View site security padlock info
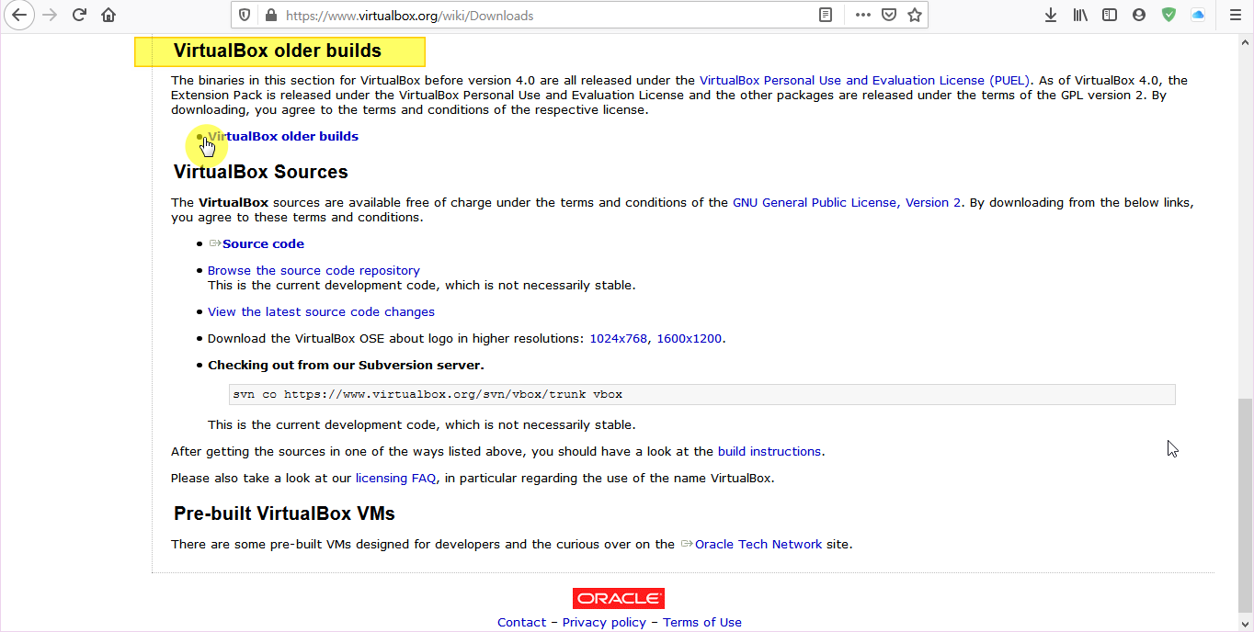1254x632 pixels. (x=270, y=16)
